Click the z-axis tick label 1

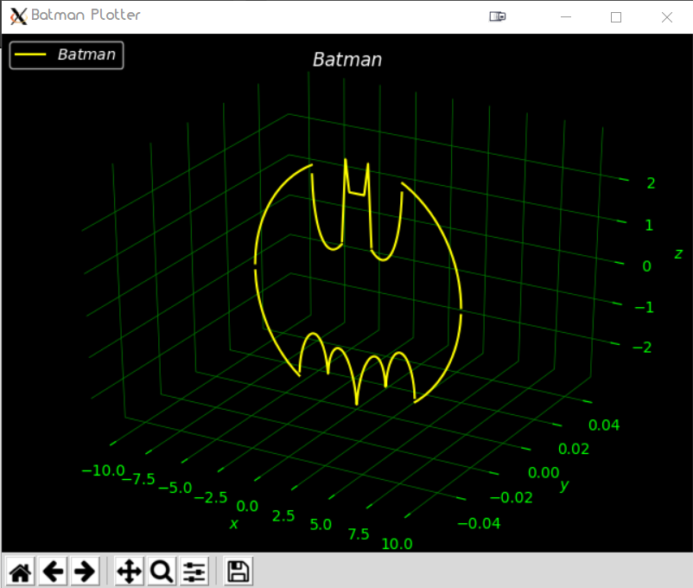649,225
